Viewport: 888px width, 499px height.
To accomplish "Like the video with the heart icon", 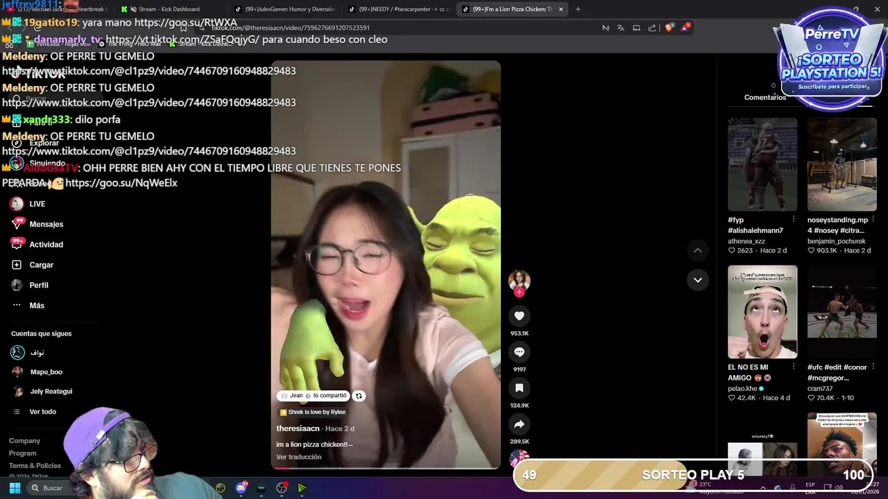I will 519,316.
